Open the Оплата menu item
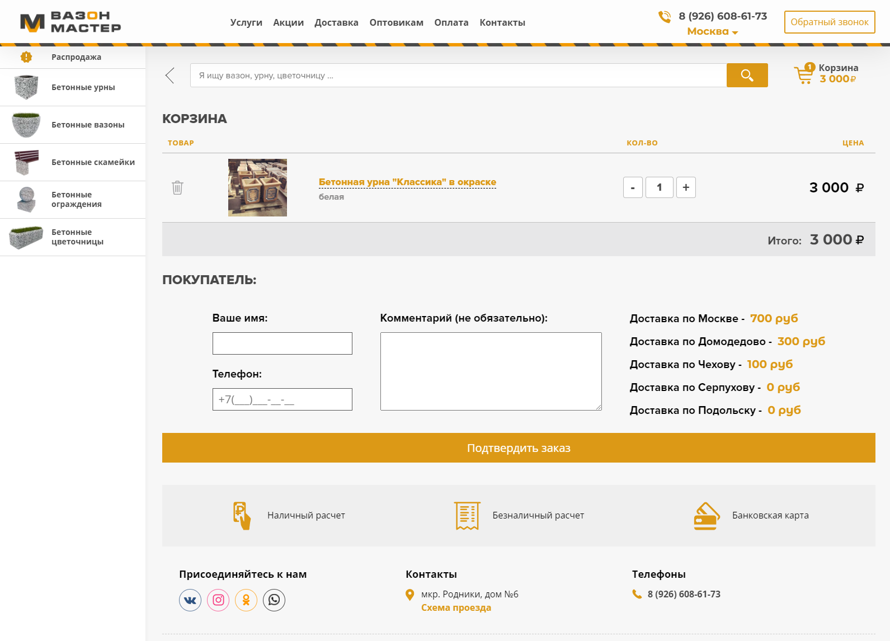Screen dimensions: 890x641 point(451,22)
